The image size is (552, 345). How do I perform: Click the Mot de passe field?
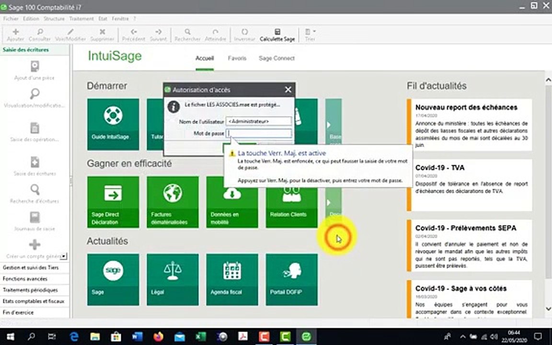pos(259,133)
